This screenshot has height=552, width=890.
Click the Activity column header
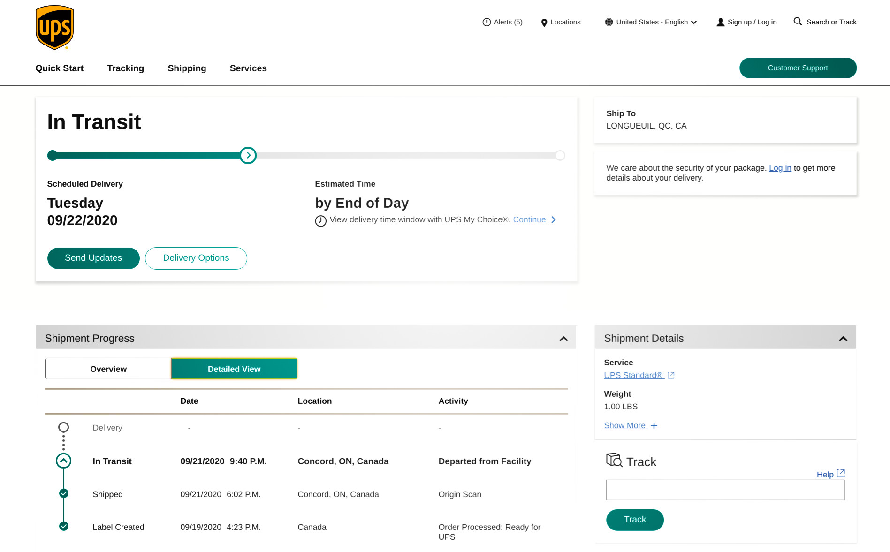453,401
